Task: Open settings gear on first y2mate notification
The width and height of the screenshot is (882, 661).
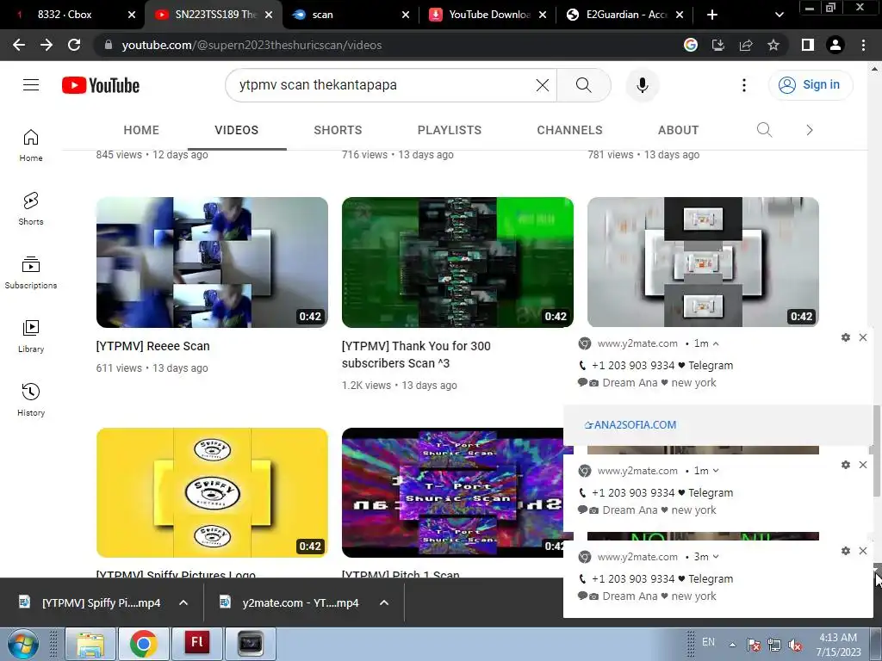Action: (x=846, y=337)
